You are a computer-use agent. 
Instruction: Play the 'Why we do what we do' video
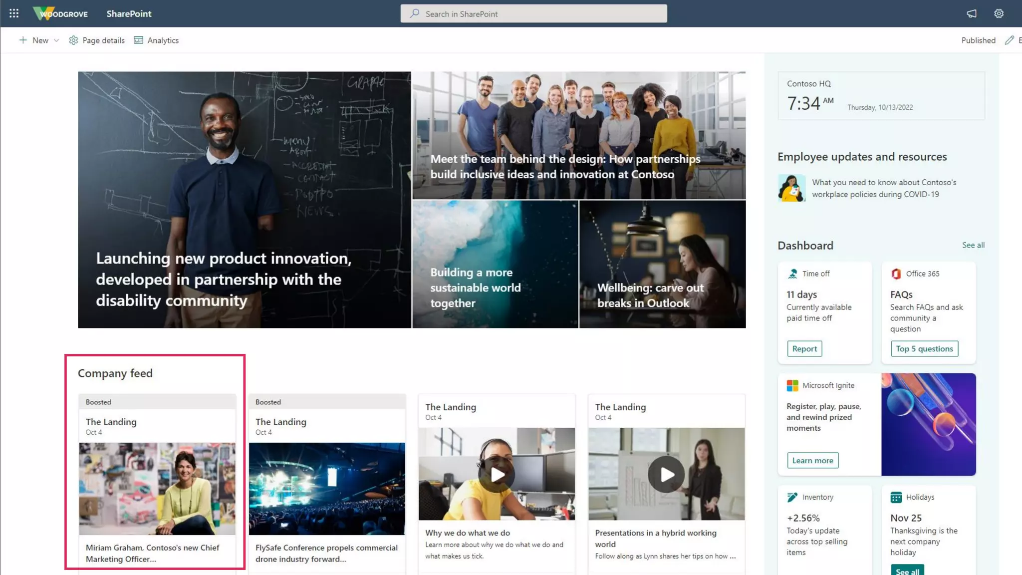[x=497, y=474]
